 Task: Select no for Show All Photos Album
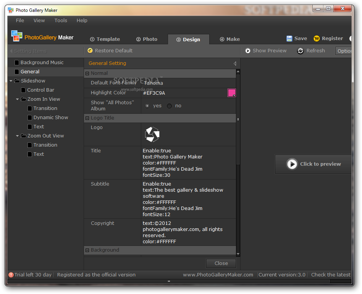(x=169, y=106)
